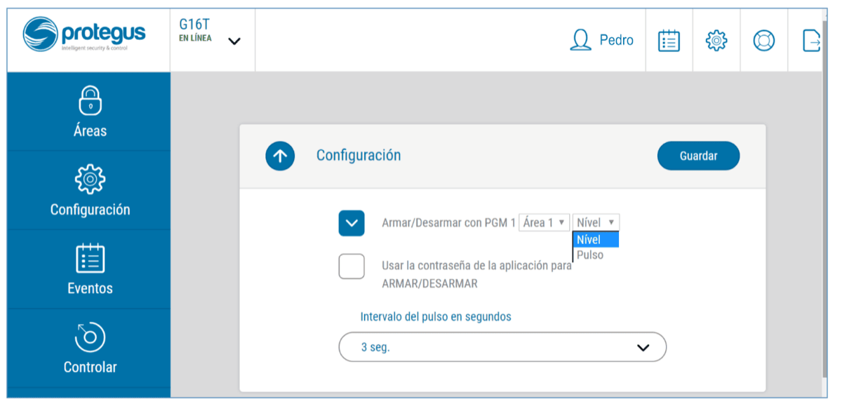Select Pulso from the open list
The height and width of the screenshot is (406, 842).
pyautogui.click(x=590, y=255)
